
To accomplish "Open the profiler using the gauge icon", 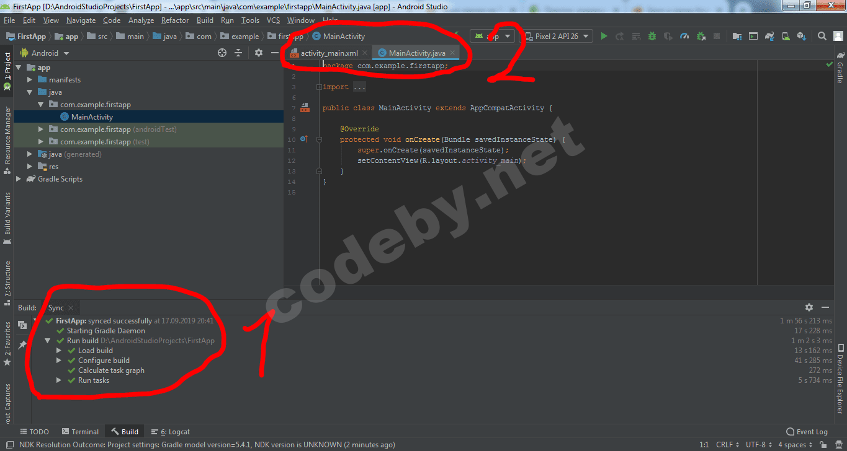I will point(684,37).
